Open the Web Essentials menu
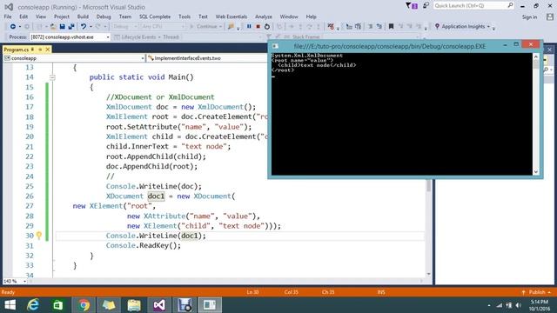557x313 pixels. coord(232,17)
